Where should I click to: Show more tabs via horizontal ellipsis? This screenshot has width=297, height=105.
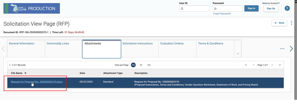tap(282, 49)
